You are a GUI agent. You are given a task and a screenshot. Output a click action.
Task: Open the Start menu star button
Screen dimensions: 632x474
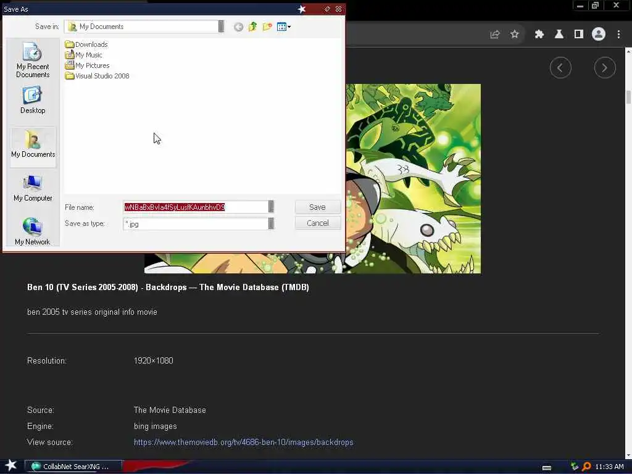point(11,465)
